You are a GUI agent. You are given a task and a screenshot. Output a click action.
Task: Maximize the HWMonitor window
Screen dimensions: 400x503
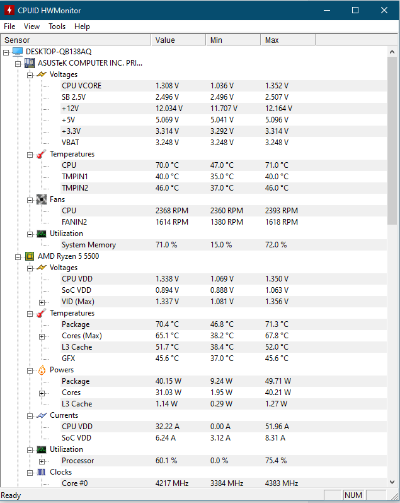tap(355, 10)
